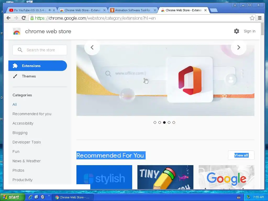This screenshot has width=268, height=201.
Task: Open the Office featured banner image
Action: (165, 80)
